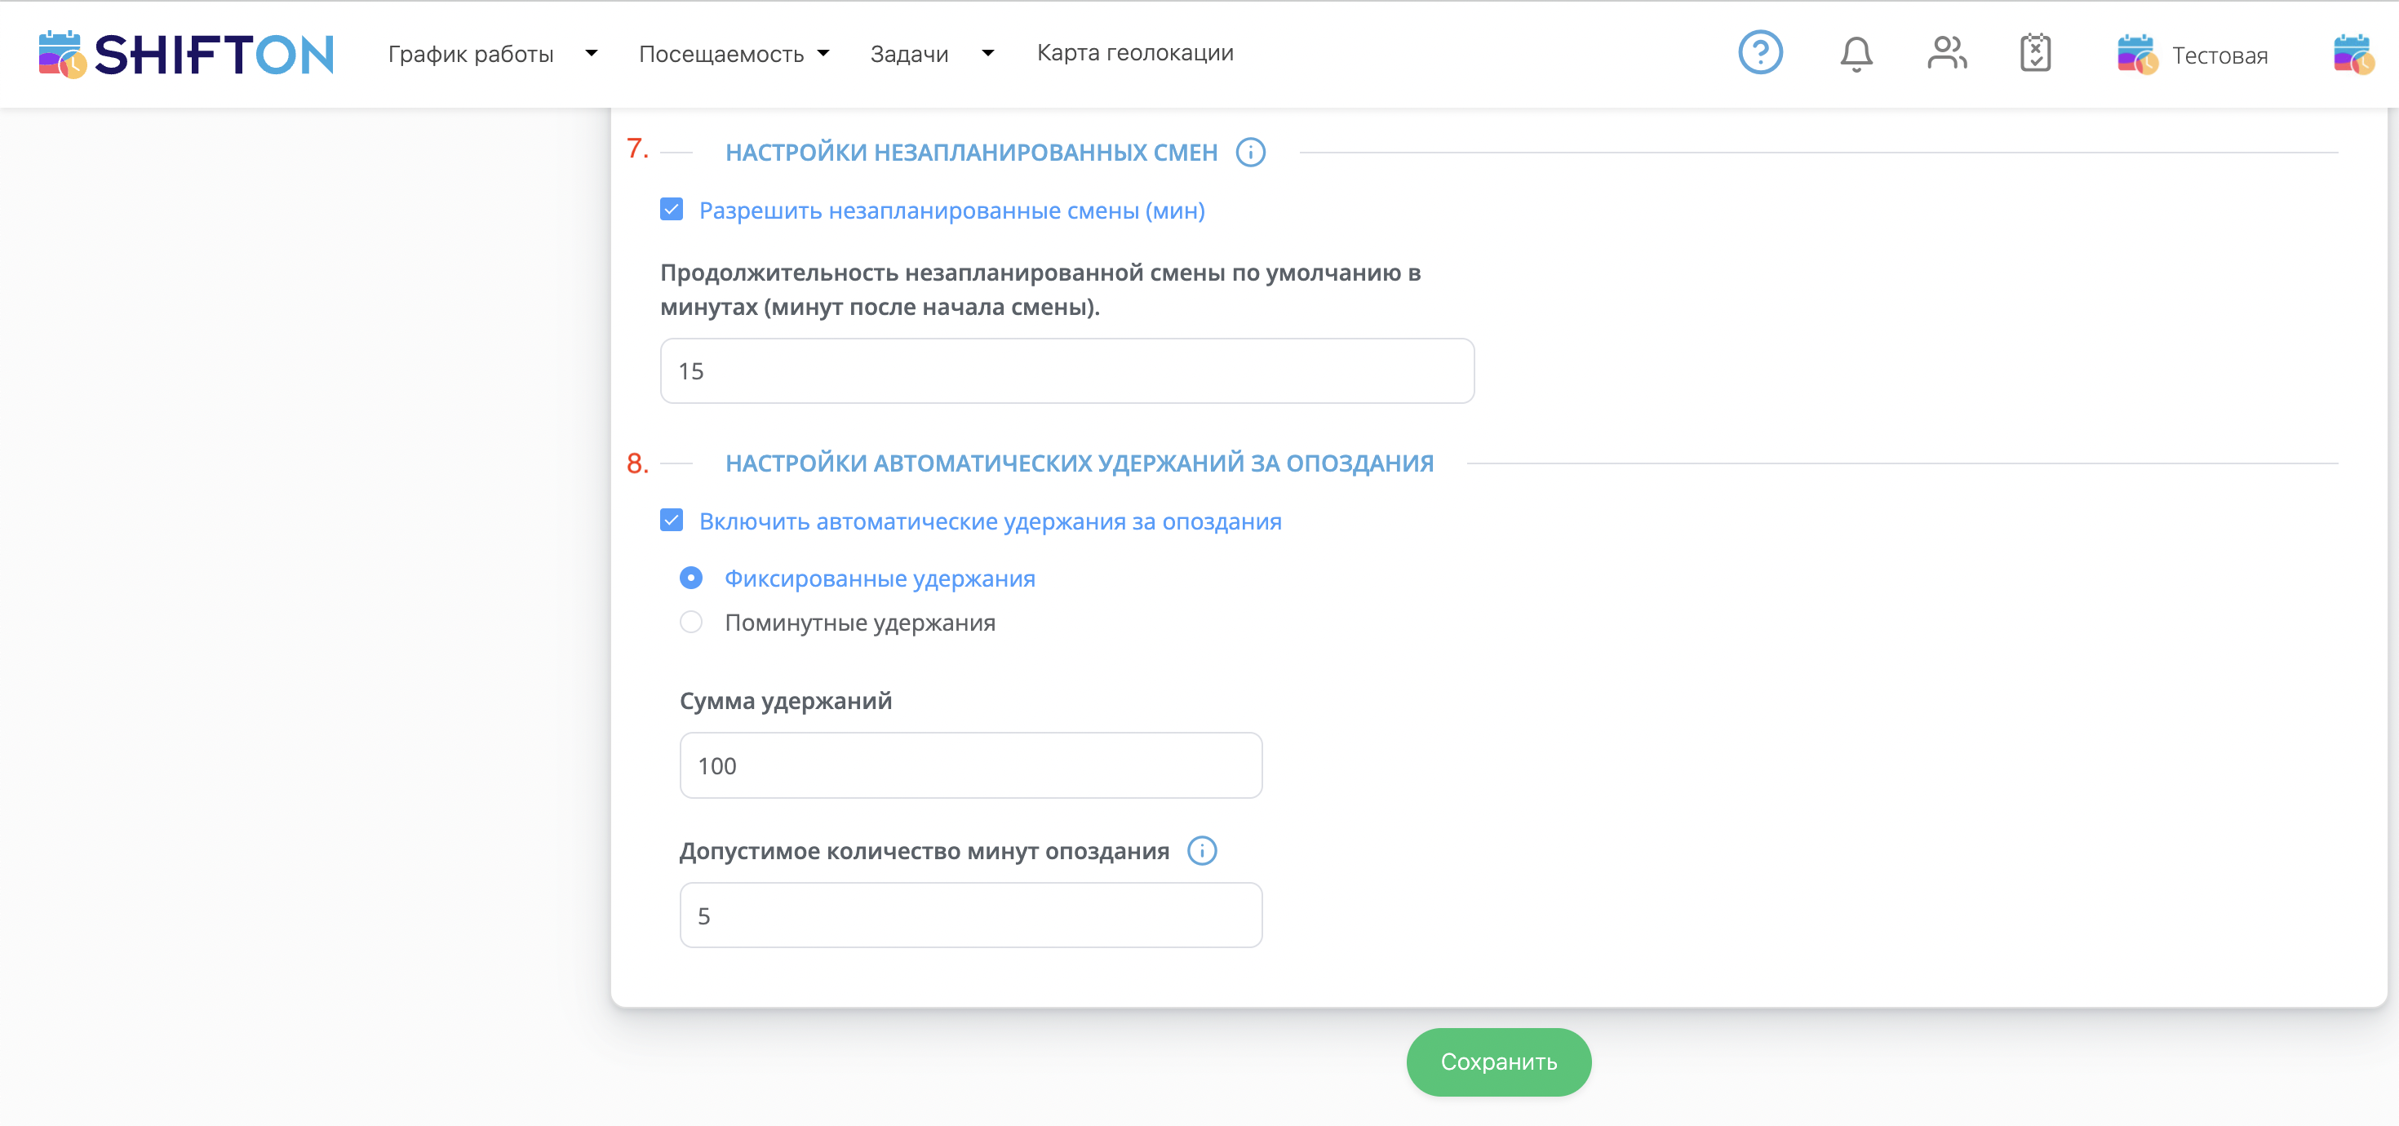
Task: Click heading Настройки незапланированных смен
Action: (x=971, y=152)
